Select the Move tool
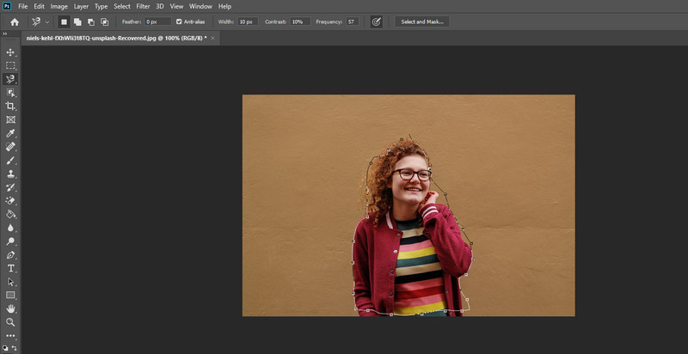688x354 pixels. tap(11, 52)
